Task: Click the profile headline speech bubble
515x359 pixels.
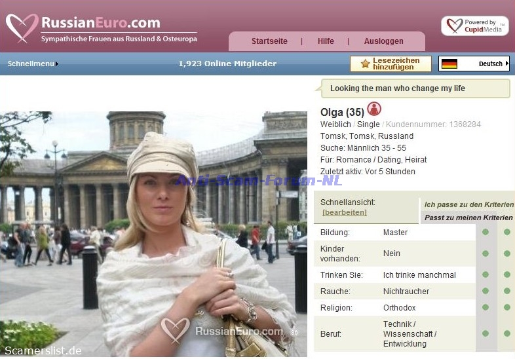Action: point(415,88)
